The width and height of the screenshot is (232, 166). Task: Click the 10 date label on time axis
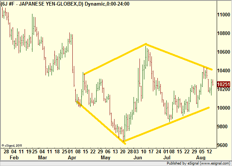tap(144, 152)
